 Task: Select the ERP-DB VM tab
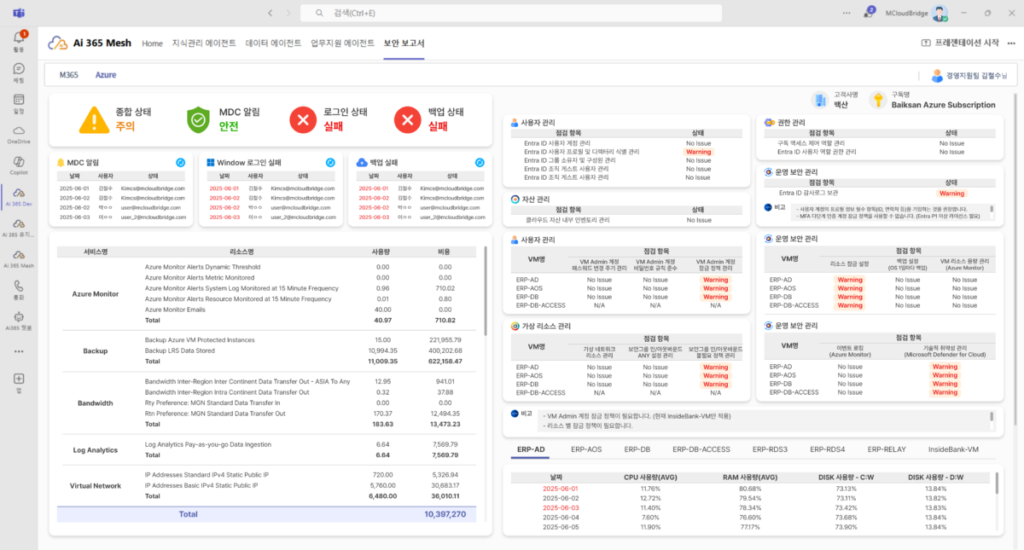click(637, 449)
